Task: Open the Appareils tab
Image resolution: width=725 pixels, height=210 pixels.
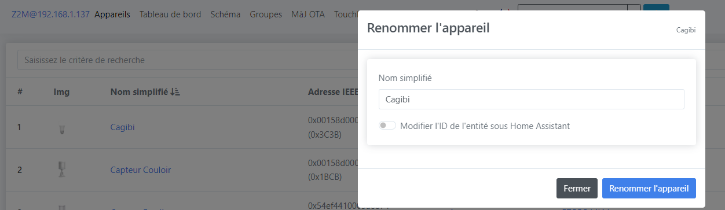Action: tap(112, 14)
